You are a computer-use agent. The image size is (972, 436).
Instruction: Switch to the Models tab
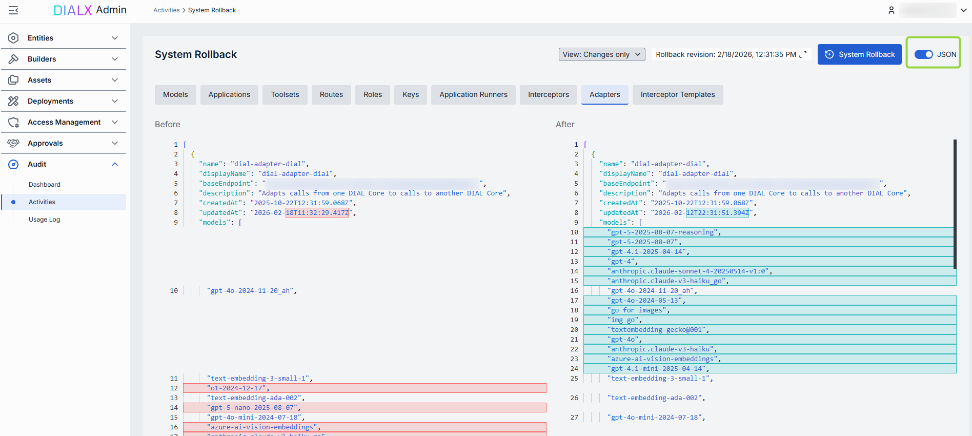click(175, 95)
